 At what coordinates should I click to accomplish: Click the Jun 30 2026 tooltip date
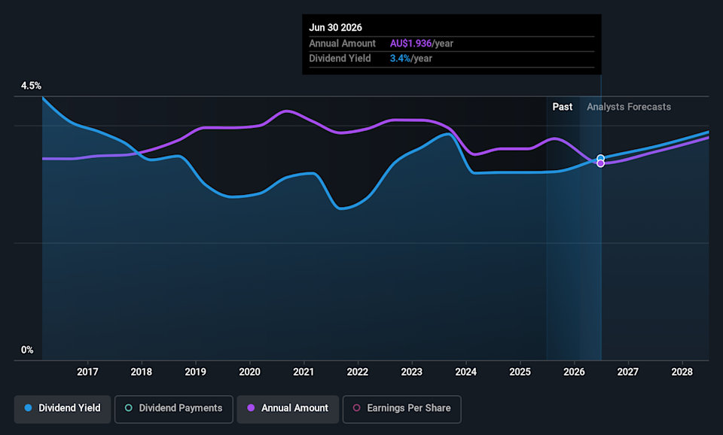[x=335, y=28]
